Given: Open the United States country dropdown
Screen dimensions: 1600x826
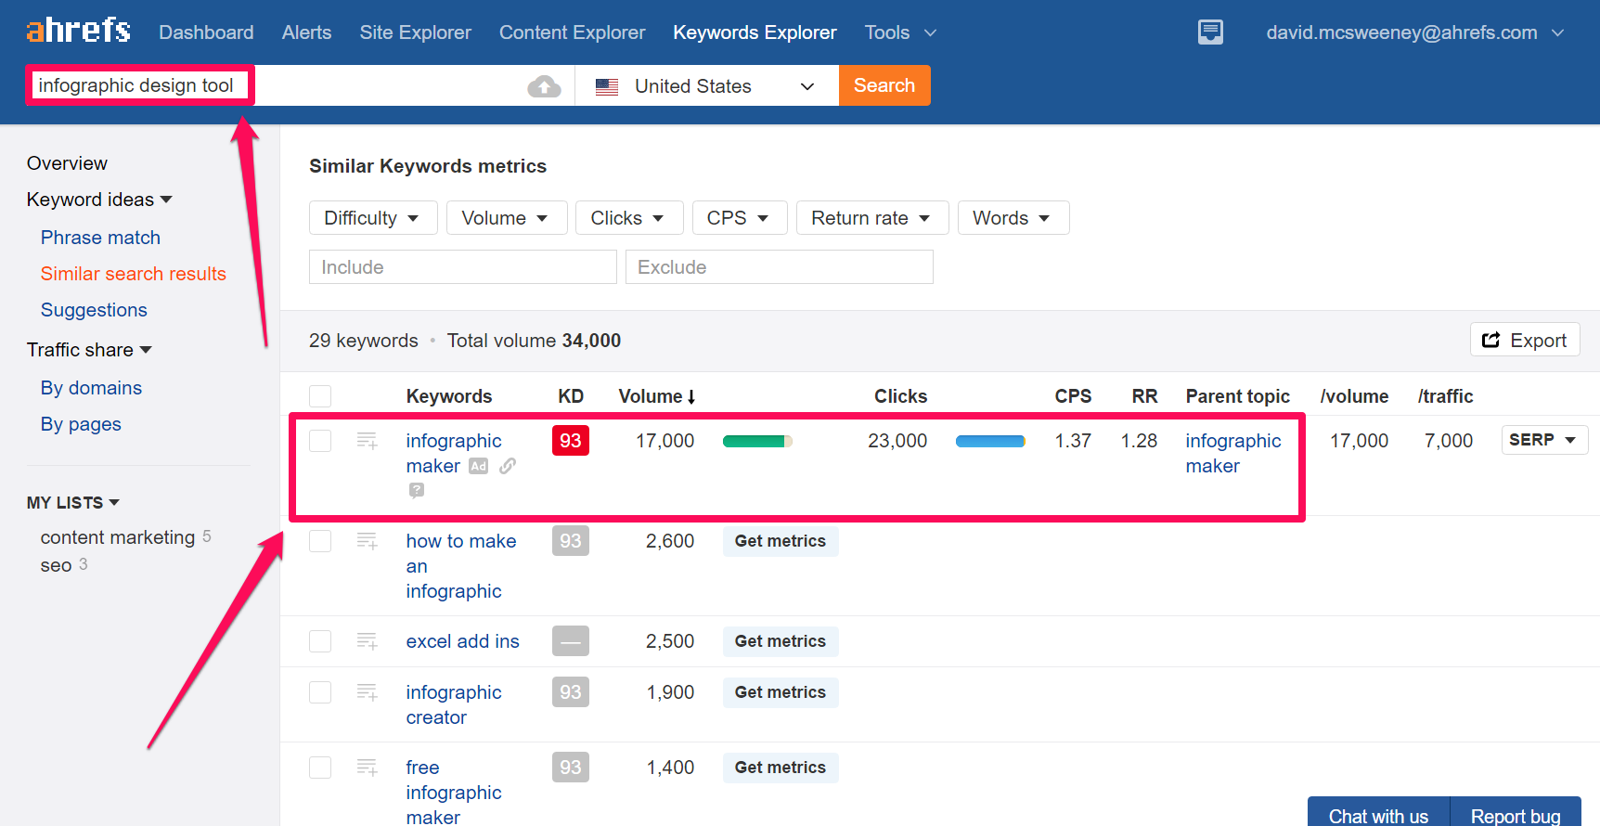Looking at the screenshot, I should [x=707, y=86].
